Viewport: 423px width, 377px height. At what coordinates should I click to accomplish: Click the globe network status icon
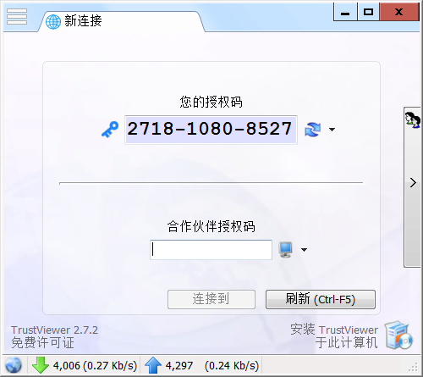(14, 365)
